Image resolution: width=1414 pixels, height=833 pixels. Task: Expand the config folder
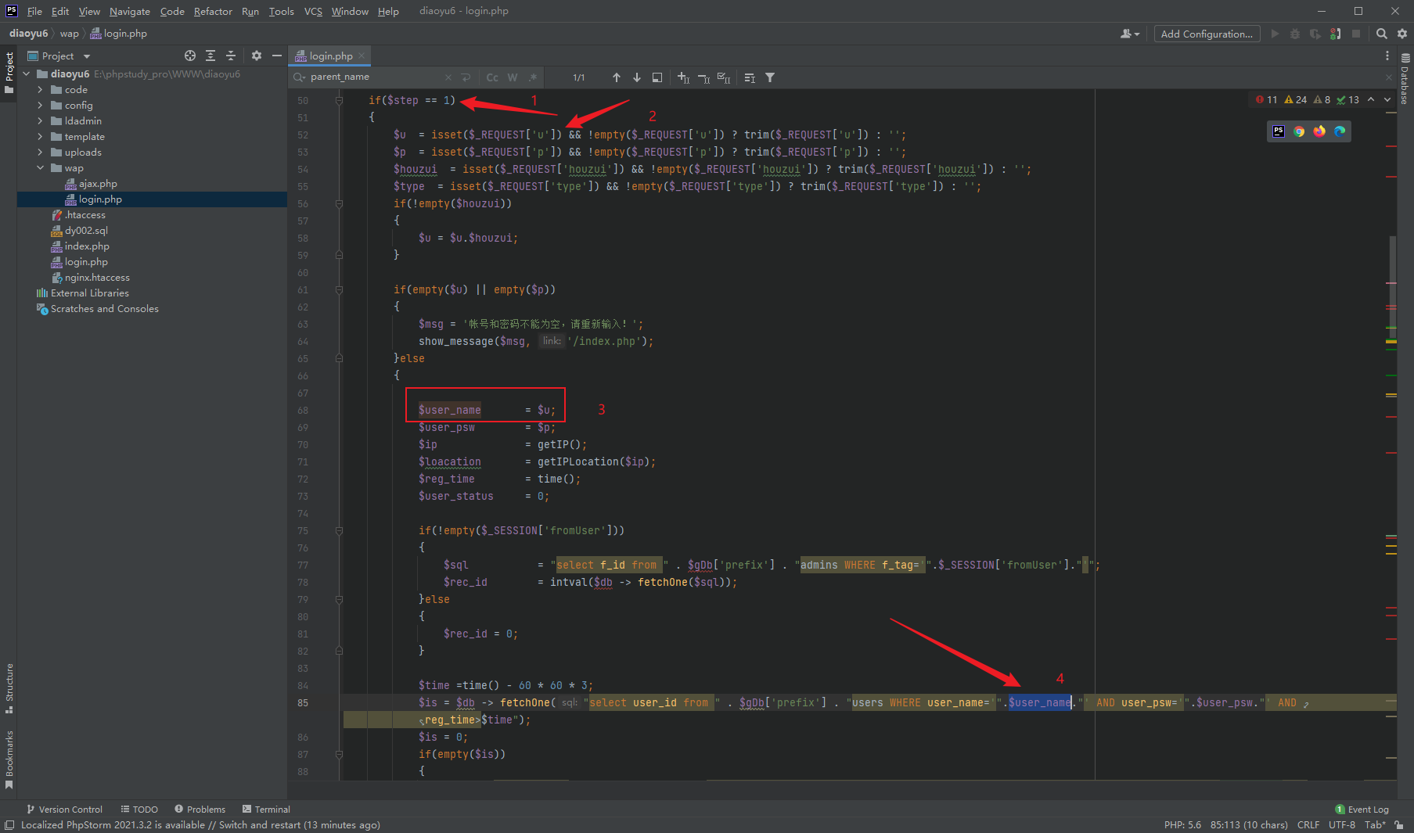pos(40,106)
